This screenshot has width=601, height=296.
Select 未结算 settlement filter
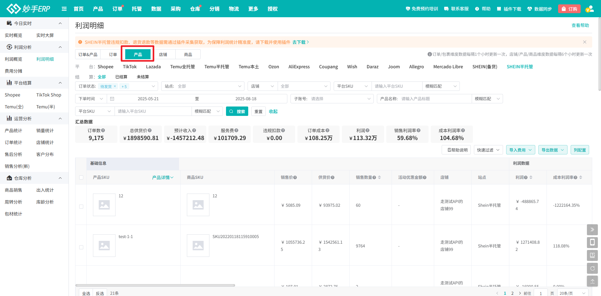143,77
